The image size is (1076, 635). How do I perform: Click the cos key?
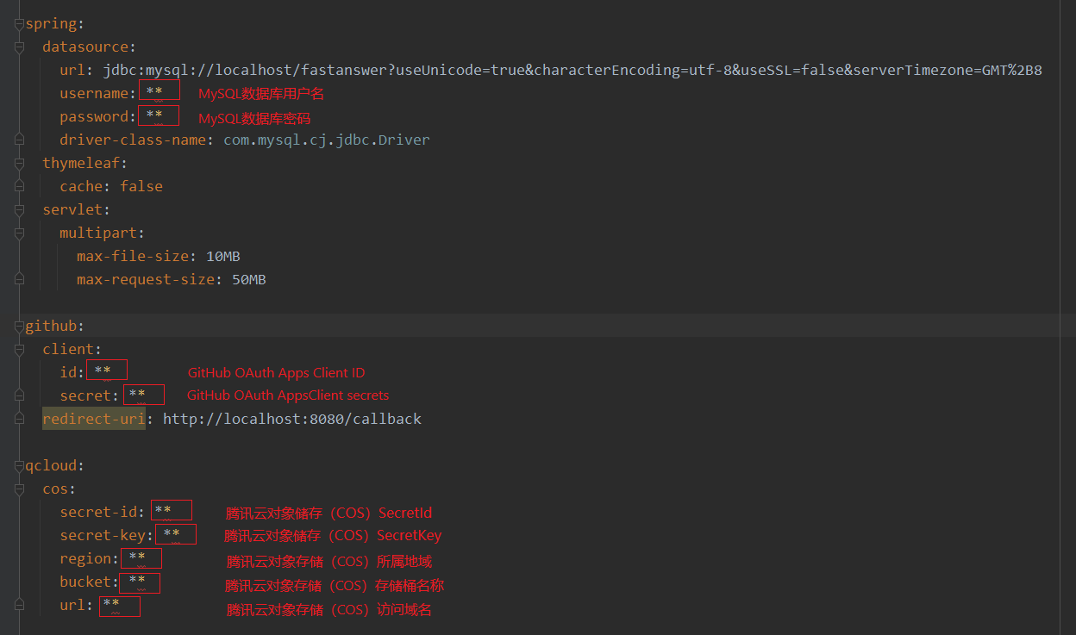click(x=55, y=489)
